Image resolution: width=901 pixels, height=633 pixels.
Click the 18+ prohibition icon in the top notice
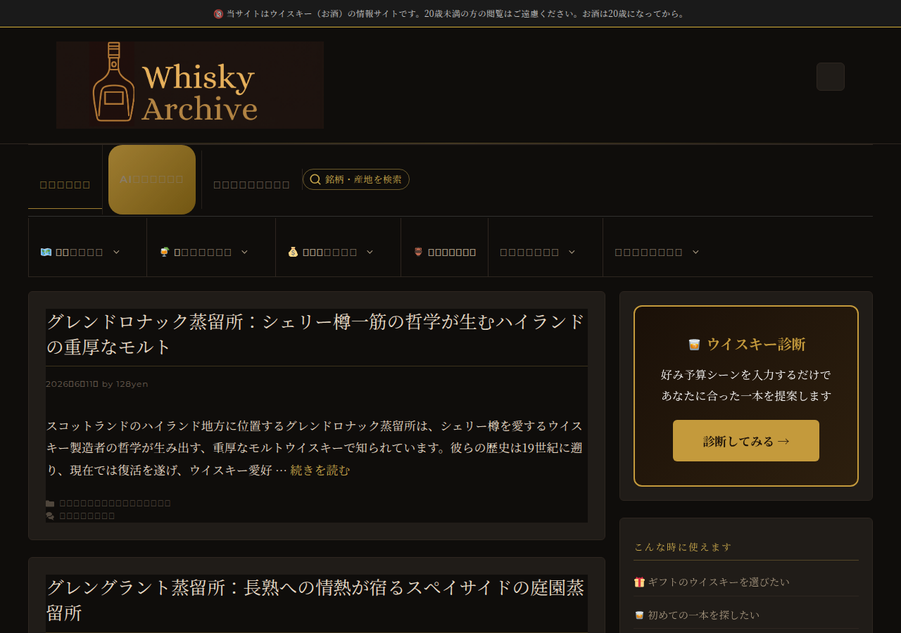click(218, 13)
